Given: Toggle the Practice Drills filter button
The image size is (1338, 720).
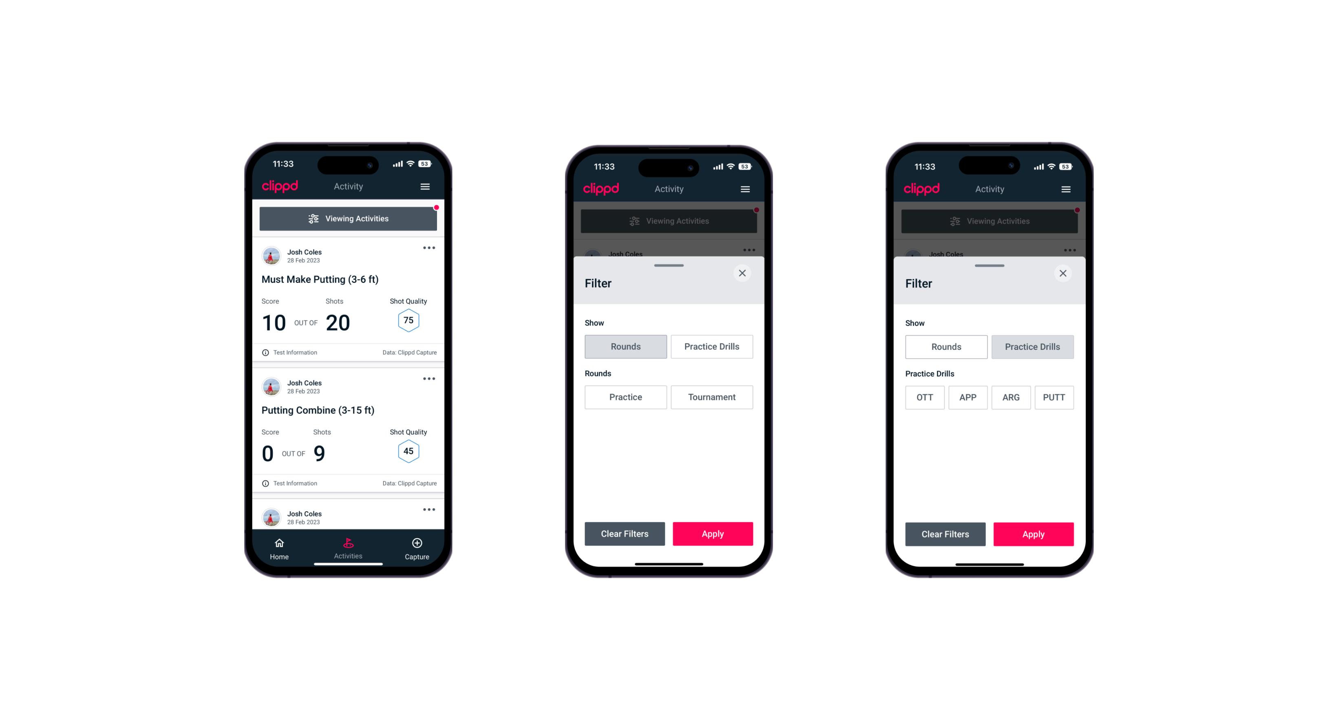Looking at the screenshot, I should [x=712, y=346].
